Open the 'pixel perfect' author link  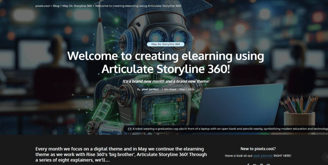(150, 89)
